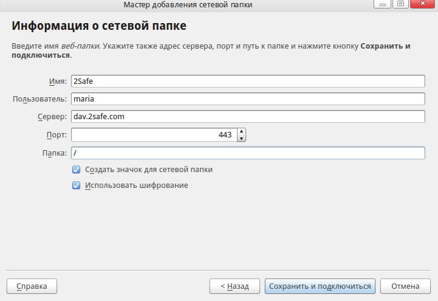Toggle the 'Создать значок для сетевой папки' checkbox

coord(76,170)
